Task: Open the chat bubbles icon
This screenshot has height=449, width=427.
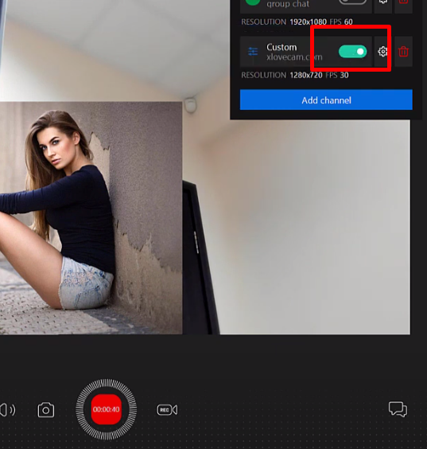Action: point(398,409)
